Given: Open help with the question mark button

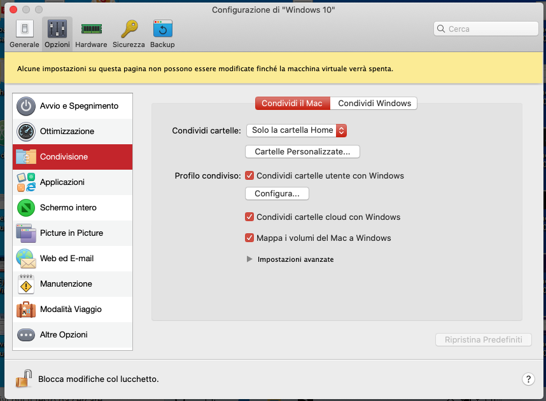Looking at the screenshot, I should coord(528,379).
